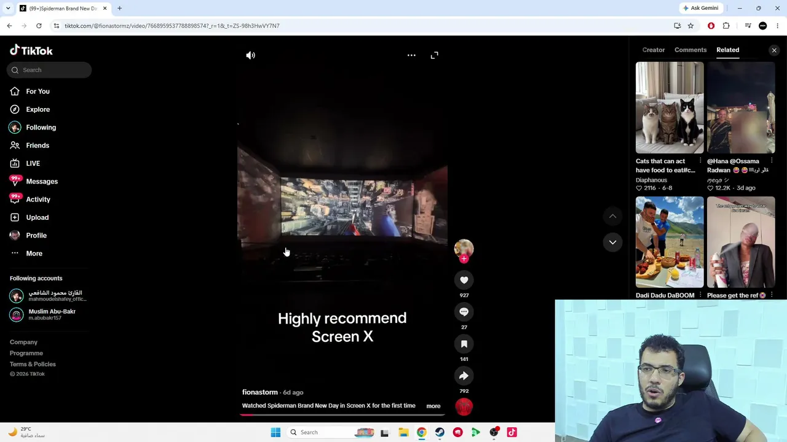Switch to the Comments tab
Screen dimensions: 787x442
[x=690, y=50]
